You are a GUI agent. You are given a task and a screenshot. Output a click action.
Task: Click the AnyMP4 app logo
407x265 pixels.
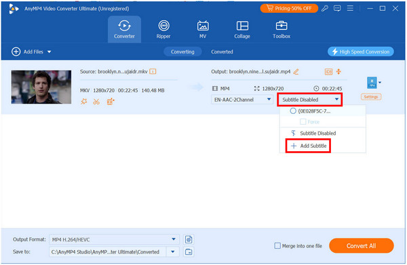coord(14,9)
